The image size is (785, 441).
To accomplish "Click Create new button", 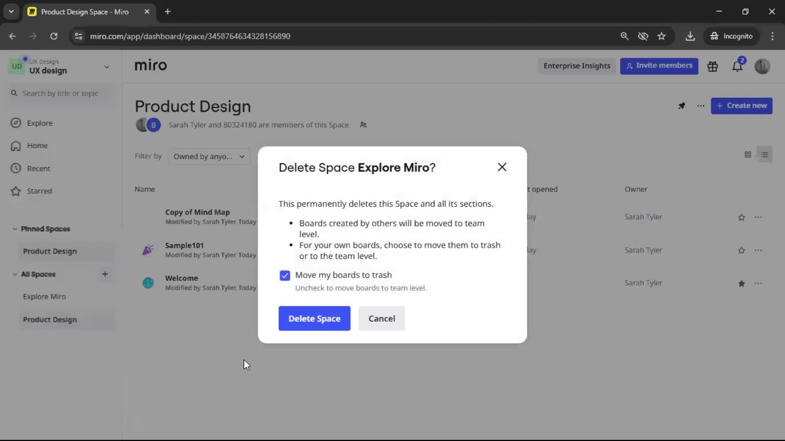I will [x=742, y=106].
